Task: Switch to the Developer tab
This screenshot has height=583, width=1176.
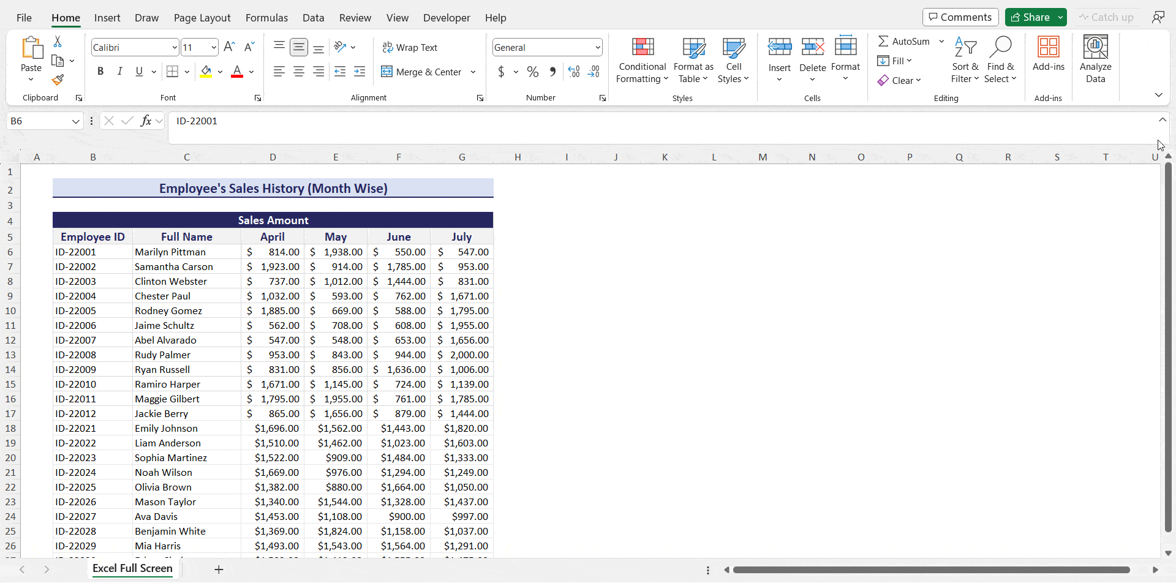Action: click(447, 18)
